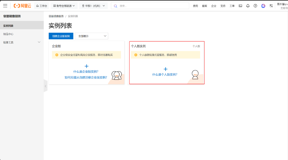Select 实例列表 in the sidebar
The width and height of the screenshot is (288, 160).
[x=22, y=26]
